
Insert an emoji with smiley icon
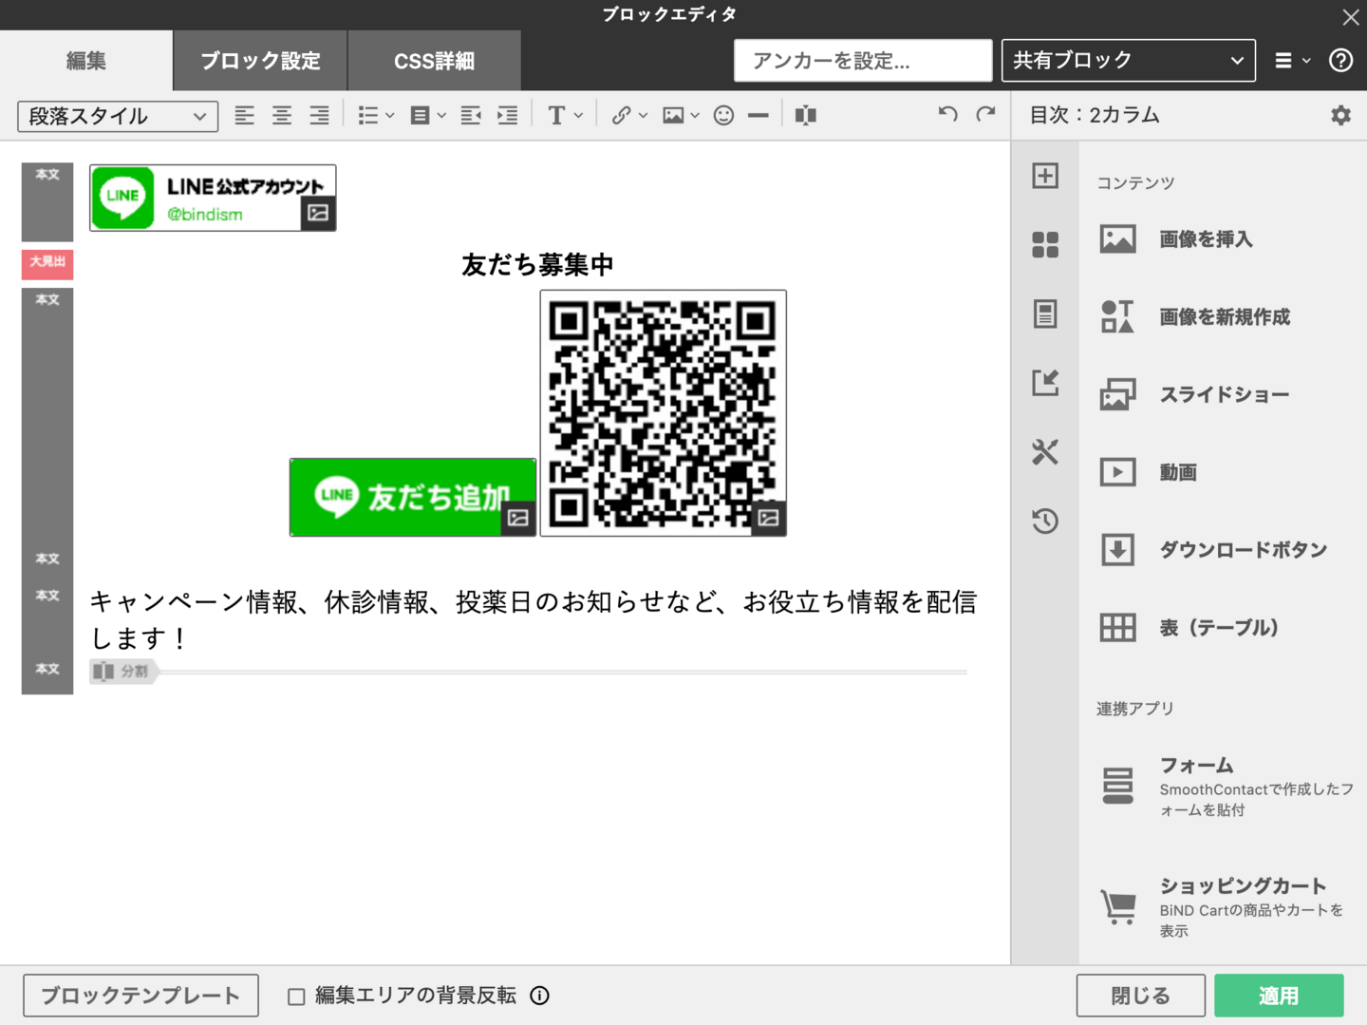[x=723, y=116]
